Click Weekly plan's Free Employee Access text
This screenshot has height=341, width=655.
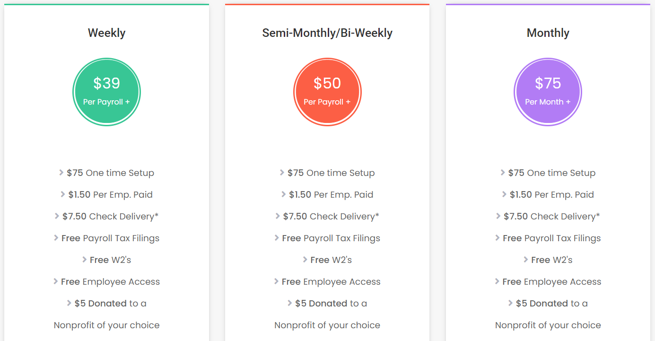(x=111, y=282)
